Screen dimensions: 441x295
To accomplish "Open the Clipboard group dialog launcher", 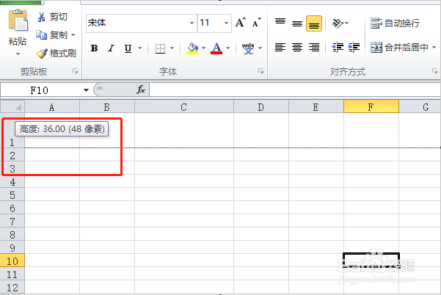I will coord(75,71).
